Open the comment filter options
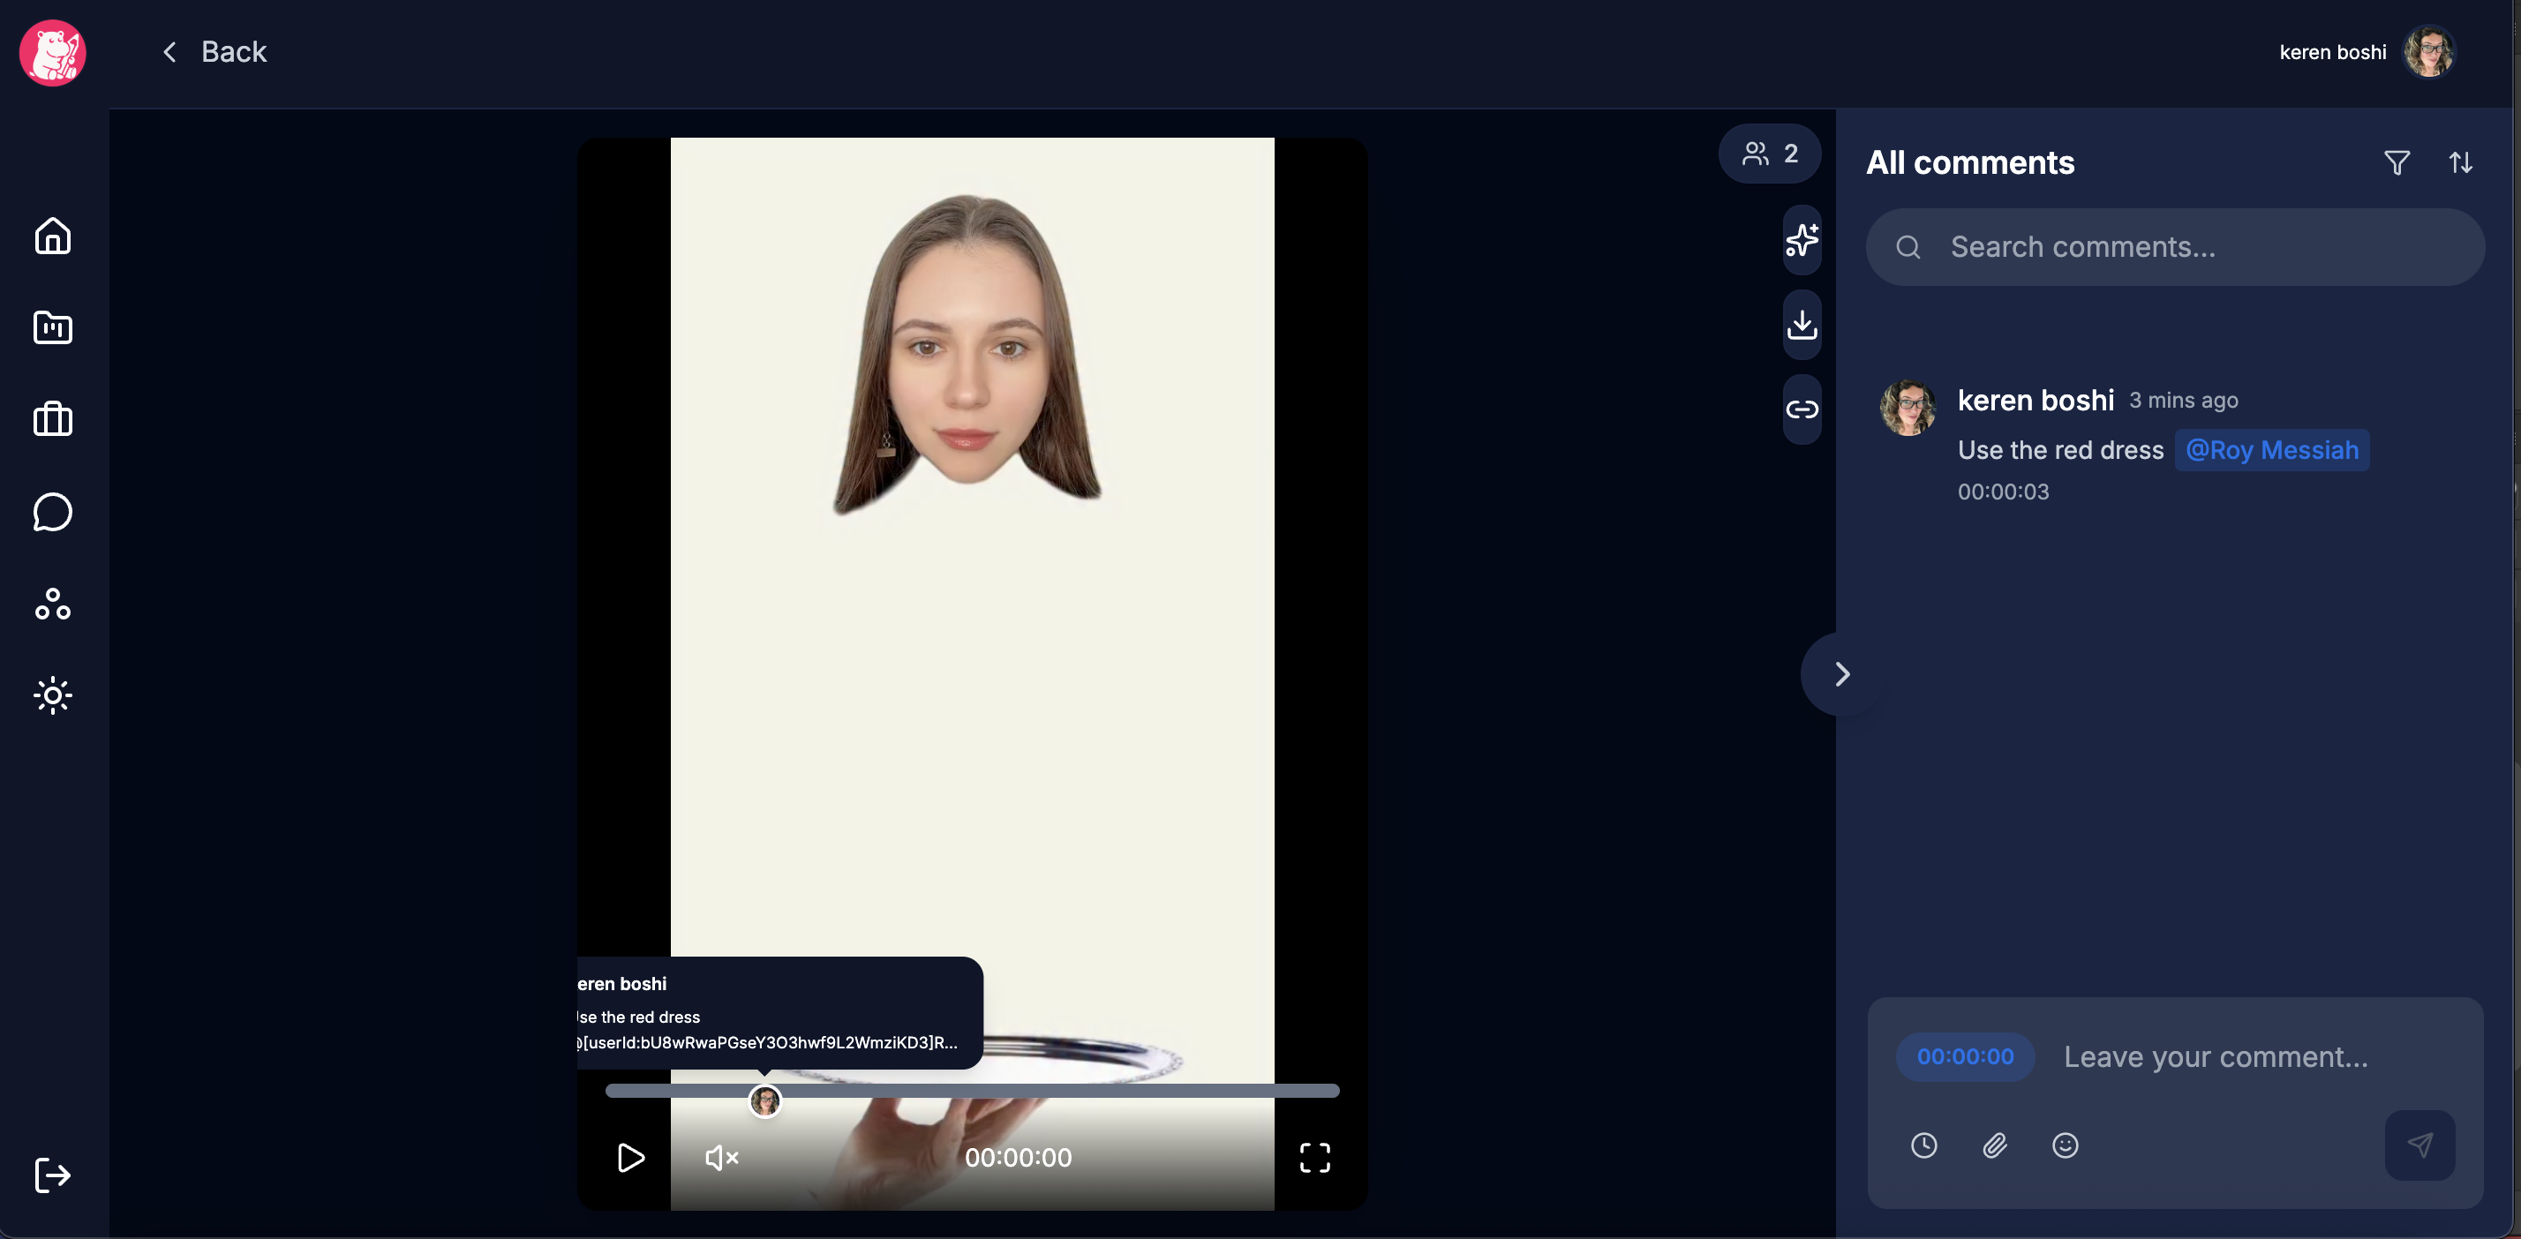Viewport: 2521px width, 1239px height. [x=2397, y=162]
